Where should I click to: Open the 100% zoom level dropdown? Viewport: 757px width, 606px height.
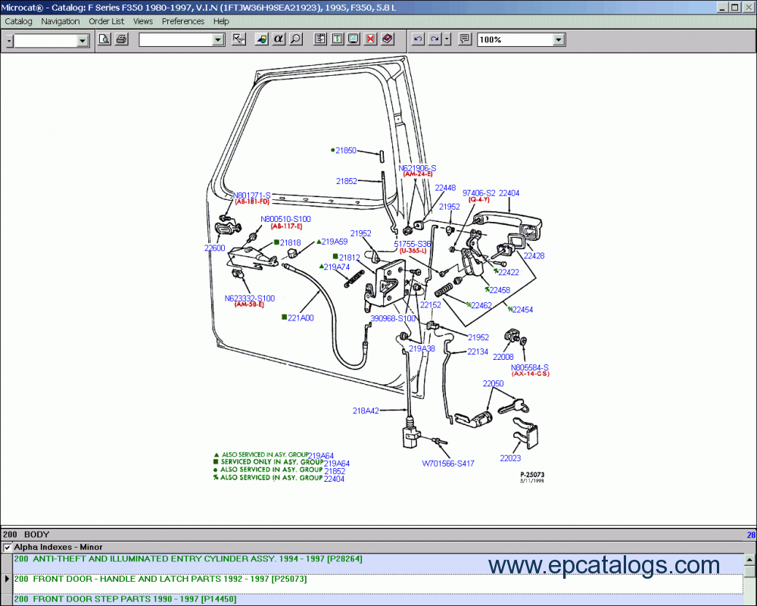[559, 40]
